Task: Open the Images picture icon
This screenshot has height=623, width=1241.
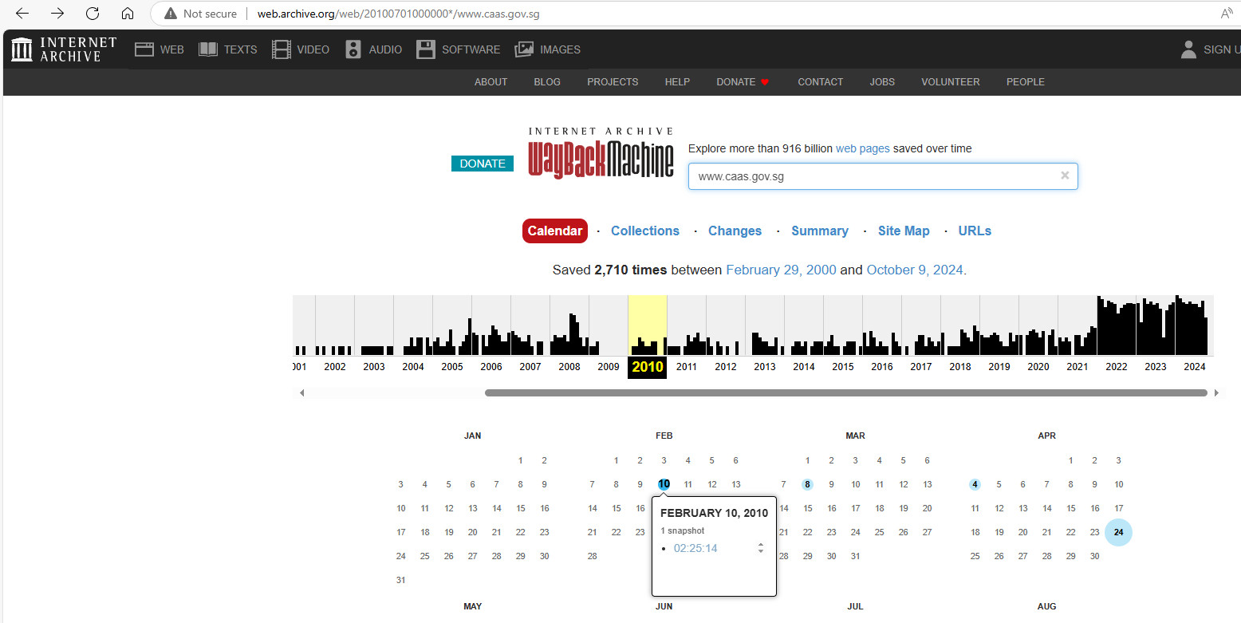Action: (x=524, y=49)
